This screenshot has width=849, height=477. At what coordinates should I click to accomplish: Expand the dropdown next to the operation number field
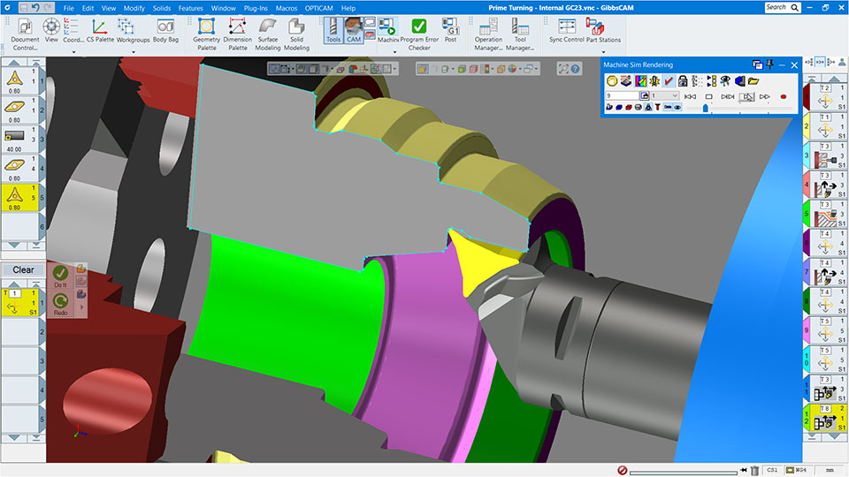click(x=674, y=95)
